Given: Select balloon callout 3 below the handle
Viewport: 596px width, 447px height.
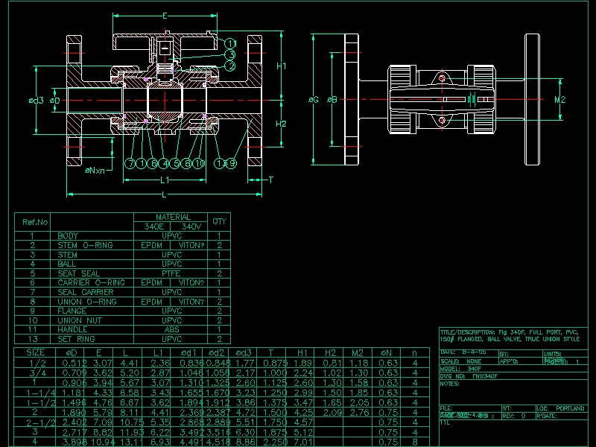Looking at the screenshot, I should pyautogui.click(x=230, y=54).
